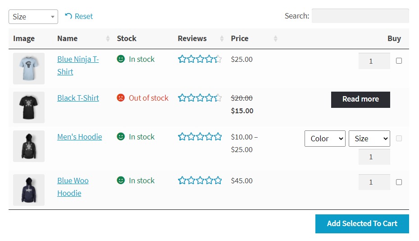Tick the Blue Woo Hoodie buy checkbox
Image resolution: width=419 pixels, height=241 pixels.
399,182
